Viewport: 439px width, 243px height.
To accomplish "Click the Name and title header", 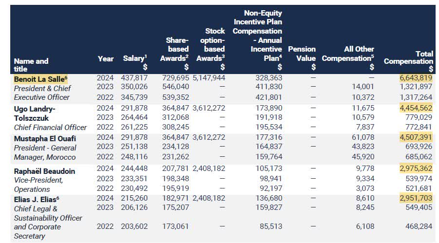I will (x=31, y=65).
